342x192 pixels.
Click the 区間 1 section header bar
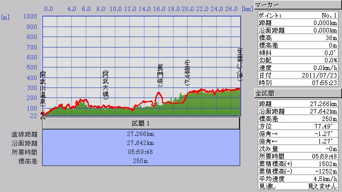pyautogui.click(x=141, y=123)
